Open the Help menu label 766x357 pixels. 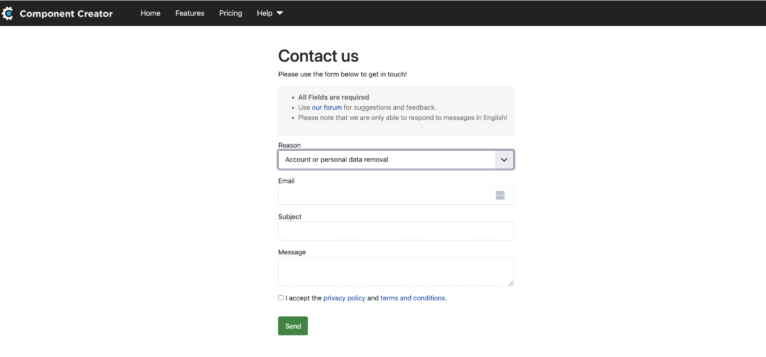[x=264, y=13]
